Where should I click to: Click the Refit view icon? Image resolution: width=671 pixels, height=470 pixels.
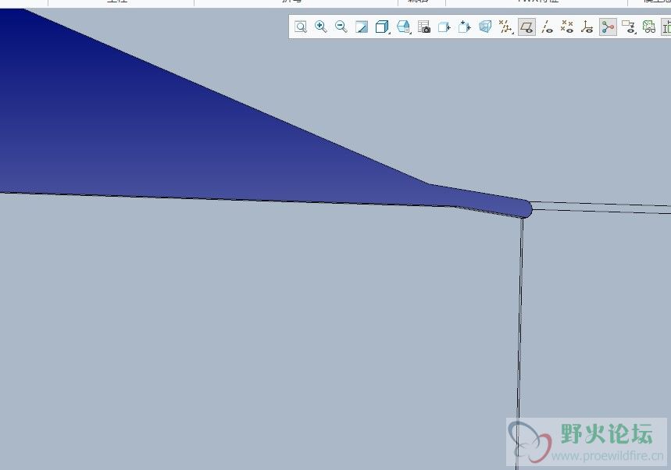click(x=301, y=27)
